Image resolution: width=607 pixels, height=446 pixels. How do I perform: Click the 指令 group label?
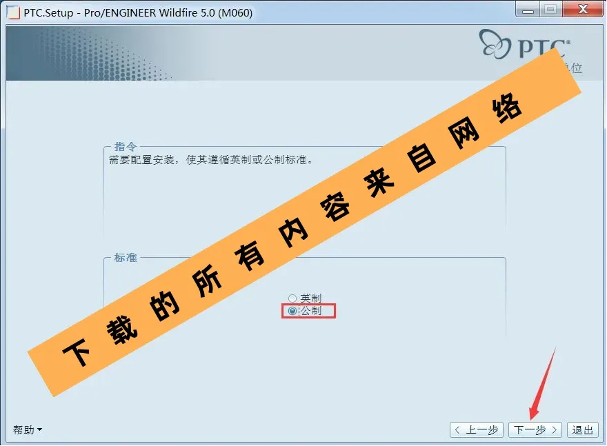click(x=126, y=147)
